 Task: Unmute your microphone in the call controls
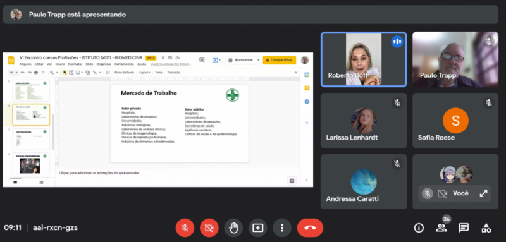point(185,228)
